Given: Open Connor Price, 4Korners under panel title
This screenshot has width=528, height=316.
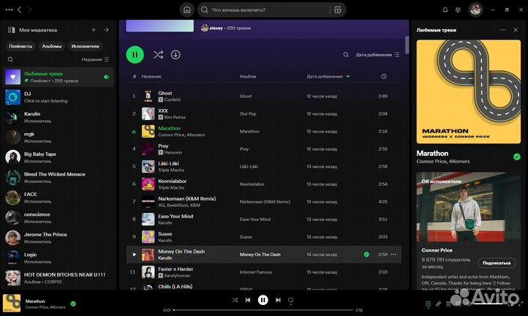Looking at the screenshot, I should [443, 161].
